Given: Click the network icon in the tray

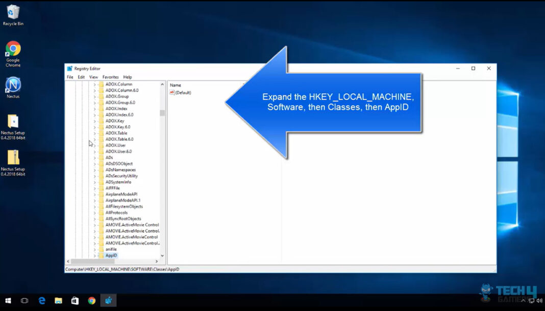Looking at the screenshot, I should [531, 301].
